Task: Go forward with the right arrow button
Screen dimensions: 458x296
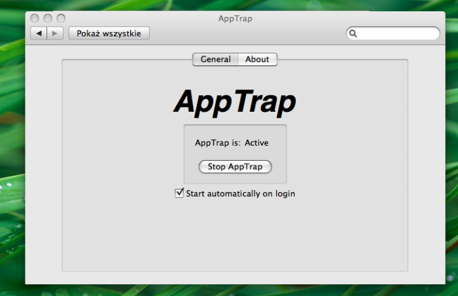Action: 55,33
